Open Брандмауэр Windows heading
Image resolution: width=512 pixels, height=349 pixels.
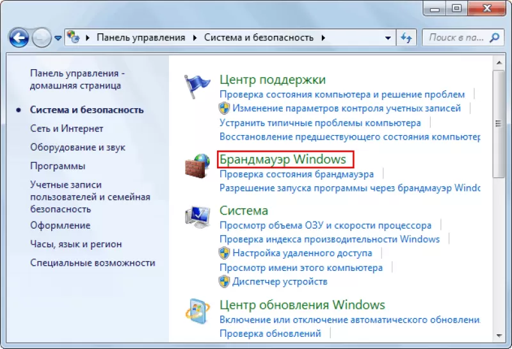[282, 159]
